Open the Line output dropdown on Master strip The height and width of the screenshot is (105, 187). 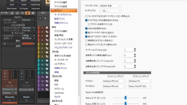[x=27, y=90]
